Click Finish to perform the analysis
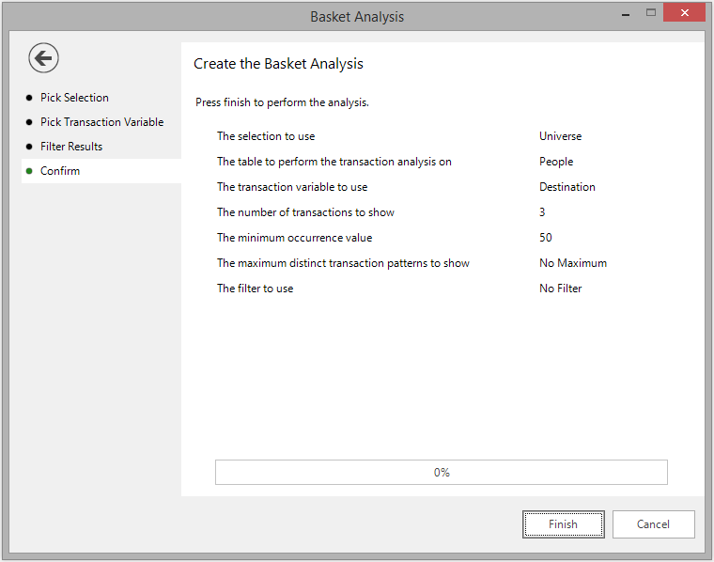Image resolution: width=714 pixels, height=562 pixels. (x=564, y=524)
